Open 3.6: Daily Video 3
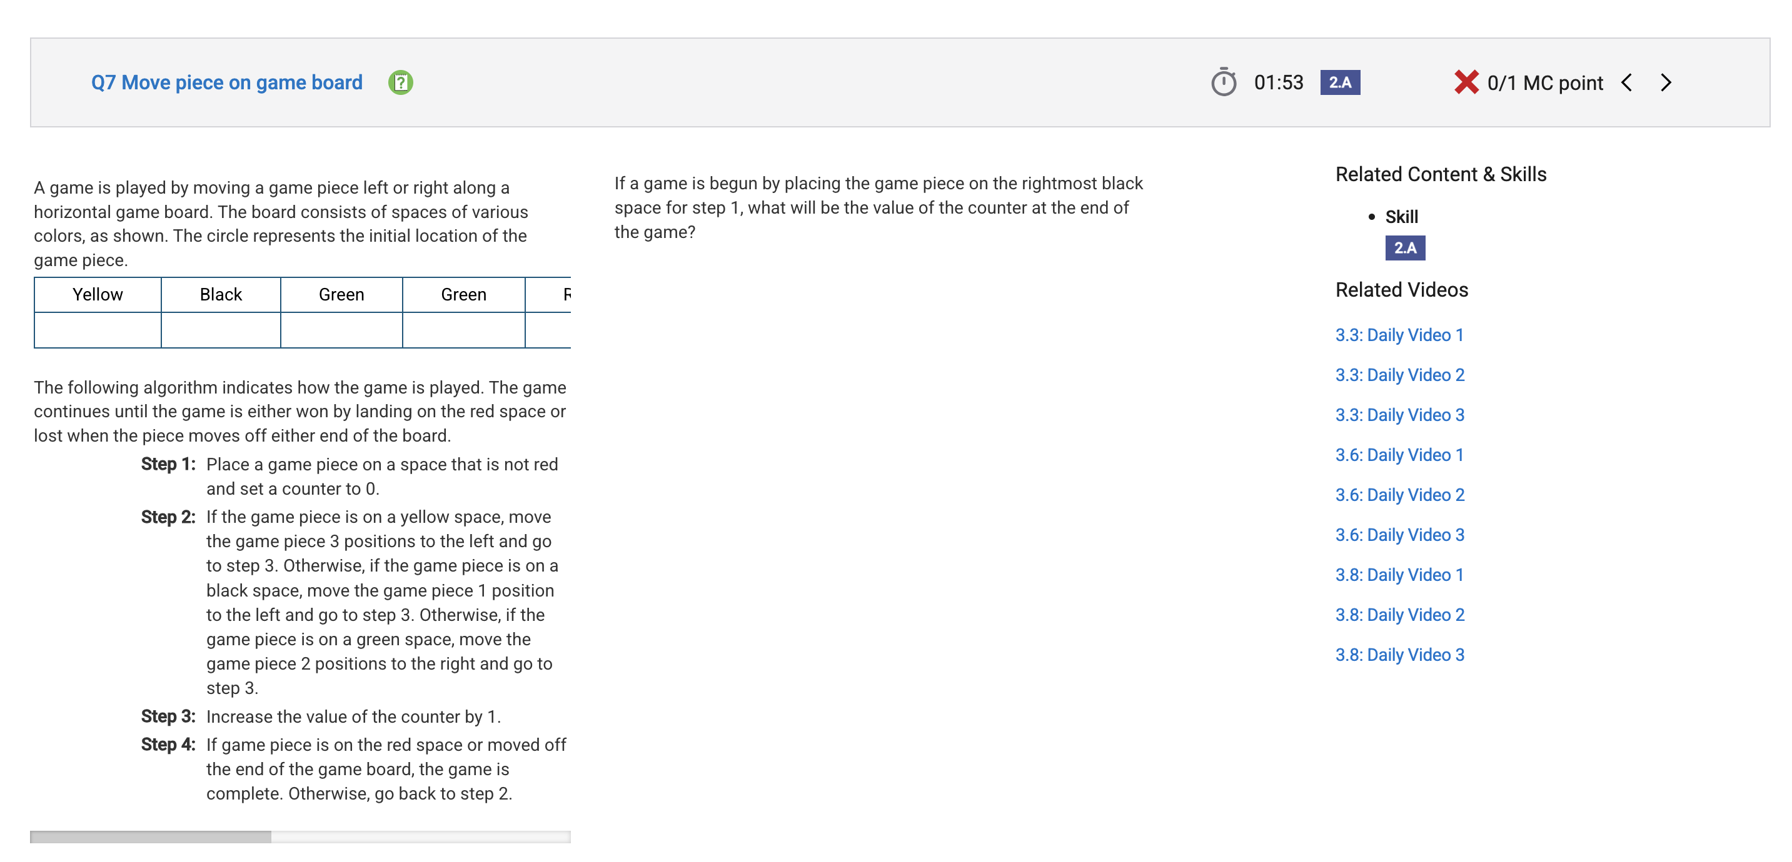This screenshot has width=1792, height=862. tap(1400, 535)
